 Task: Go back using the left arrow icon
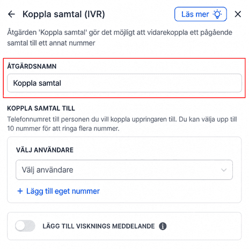tap(11, 14)
